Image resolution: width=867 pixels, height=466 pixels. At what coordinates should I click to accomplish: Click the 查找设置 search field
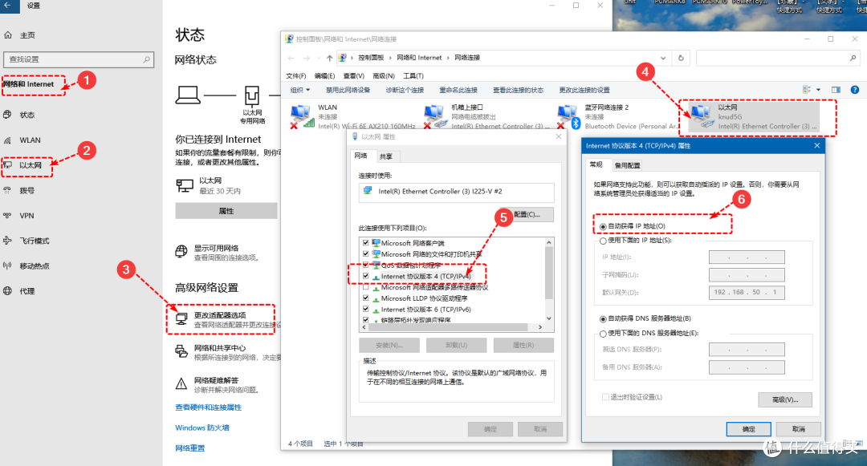78,59
